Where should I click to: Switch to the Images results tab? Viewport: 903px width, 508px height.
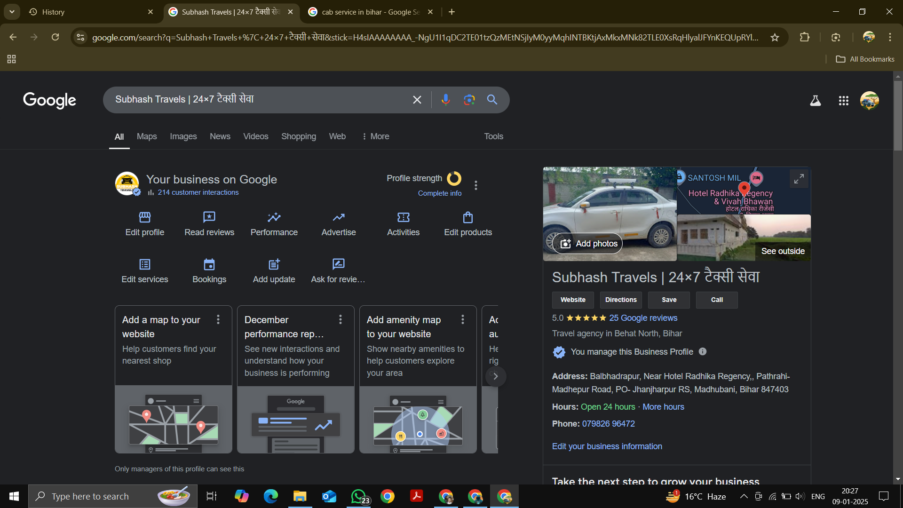coord(183,136)
